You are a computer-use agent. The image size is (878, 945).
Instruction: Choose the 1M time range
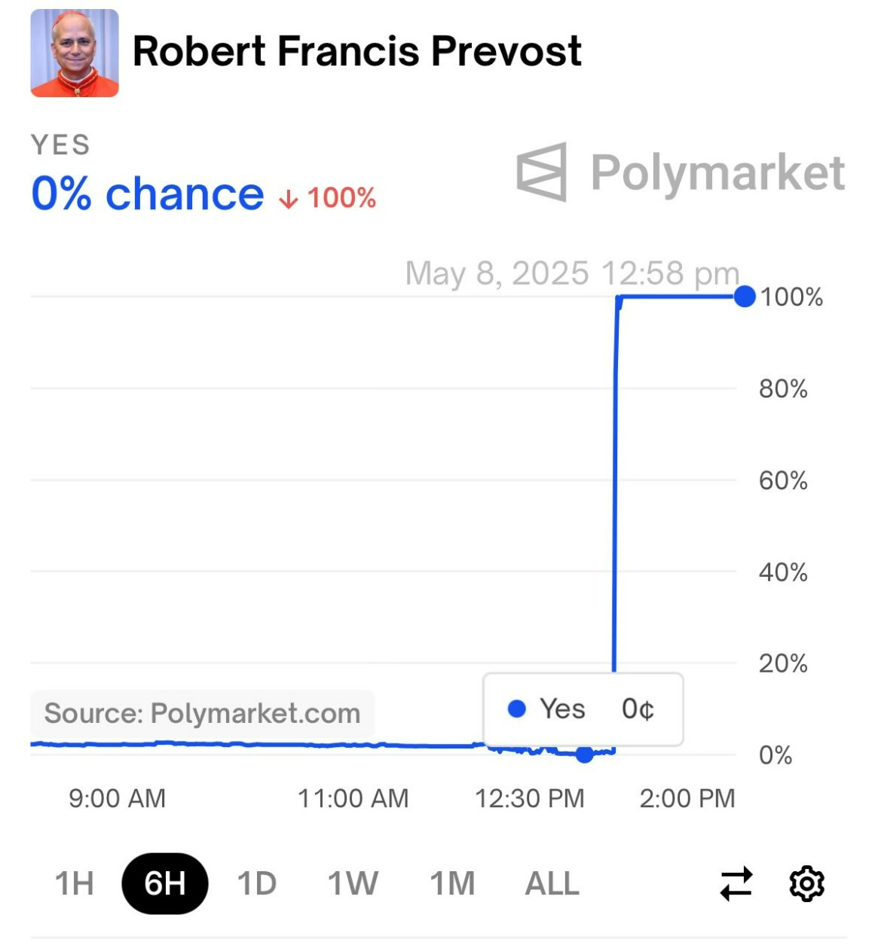(x=452, y=883)
